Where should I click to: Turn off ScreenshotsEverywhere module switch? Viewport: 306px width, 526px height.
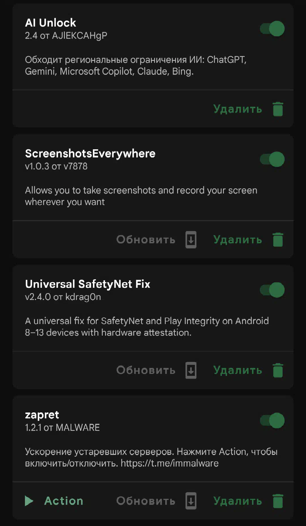point(272,159)
